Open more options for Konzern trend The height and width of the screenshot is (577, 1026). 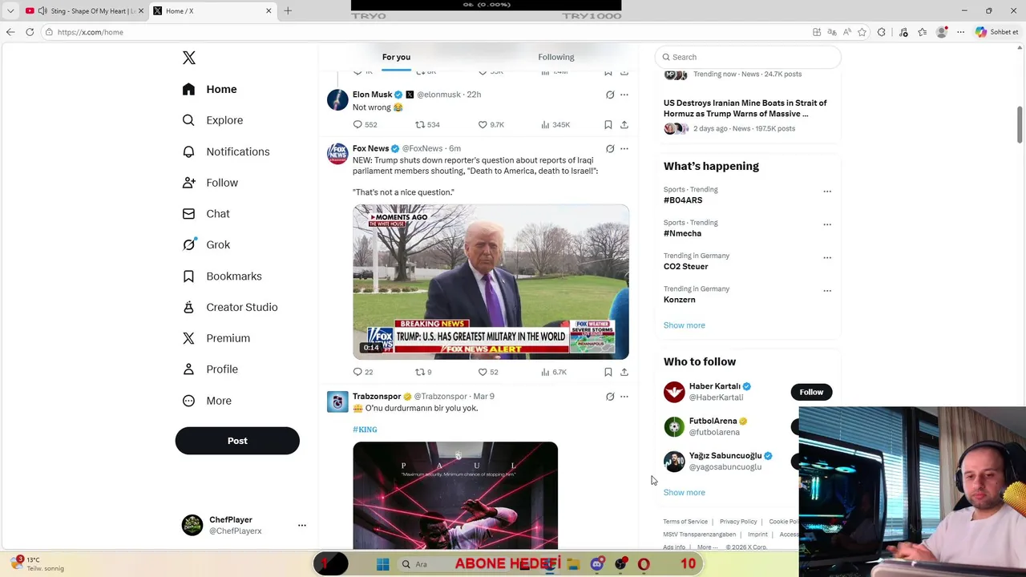tap(827, 291)
